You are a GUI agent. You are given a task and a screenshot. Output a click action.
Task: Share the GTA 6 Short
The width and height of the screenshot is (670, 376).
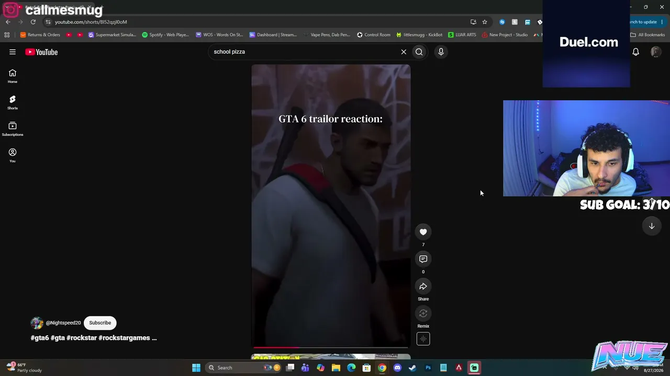(423, 286)
